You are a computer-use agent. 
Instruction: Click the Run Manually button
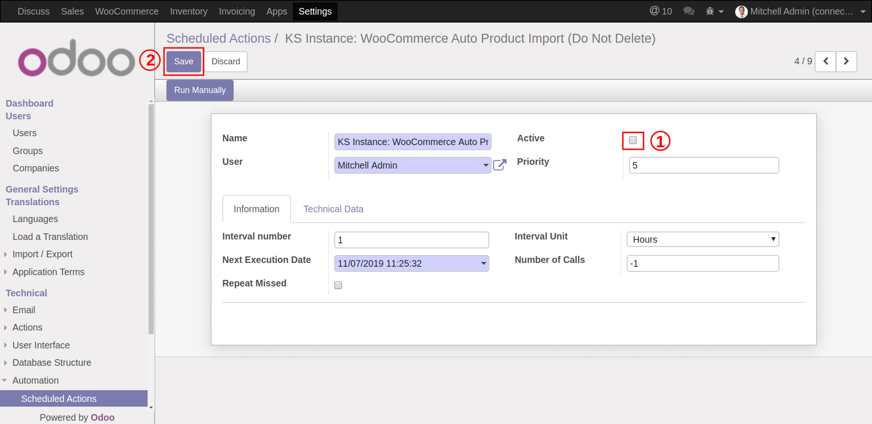point(200,90)
